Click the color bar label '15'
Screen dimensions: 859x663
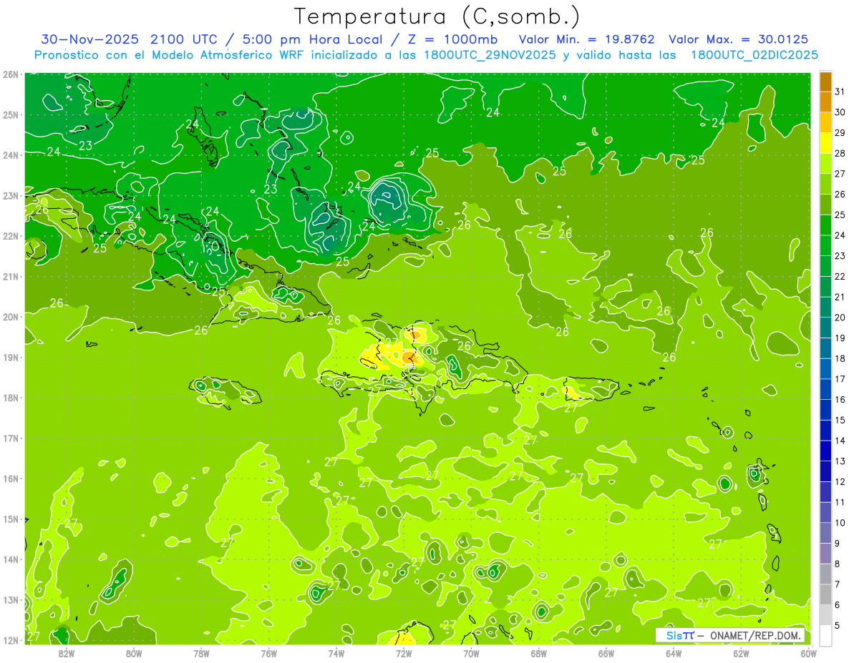(840, 420)
